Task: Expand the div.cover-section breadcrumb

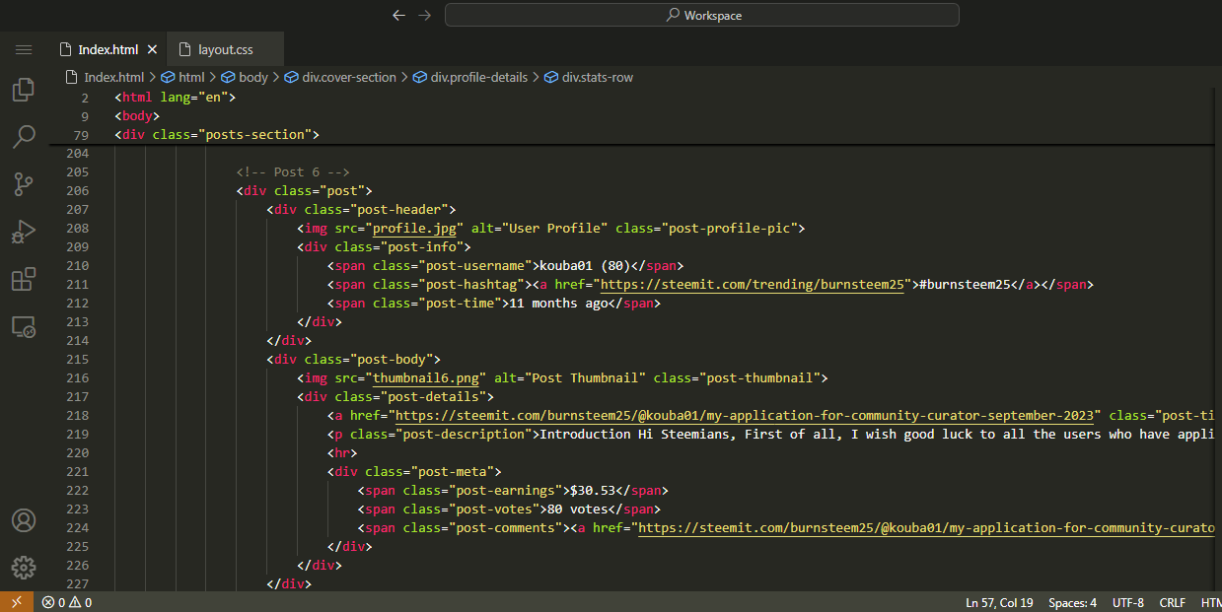Action: click(348, 77)
